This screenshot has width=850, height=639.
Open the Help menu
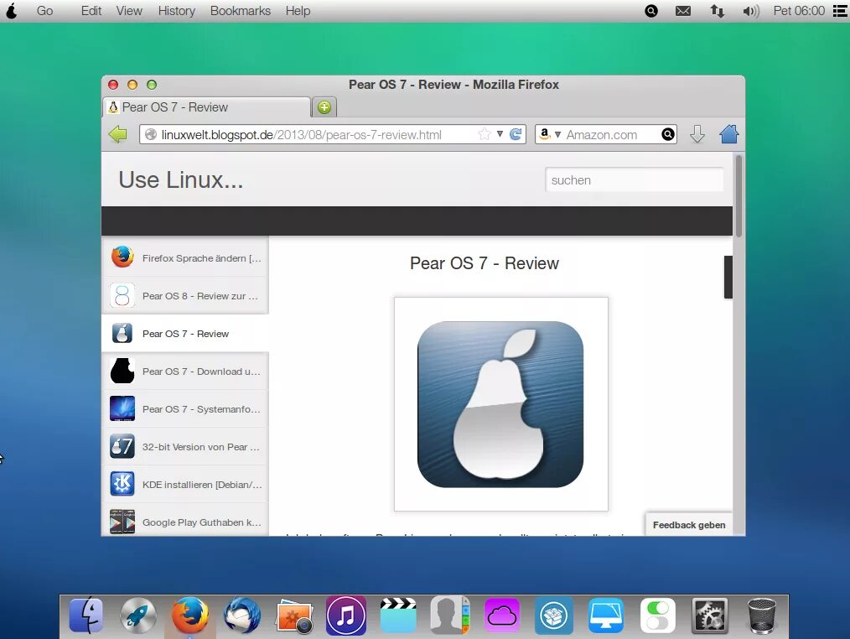point(298,11)
